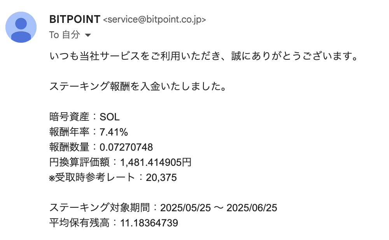Click the end date 2025/06/25
The height and width of the screenshot is (240, 389).
click(x=252, y=208)
